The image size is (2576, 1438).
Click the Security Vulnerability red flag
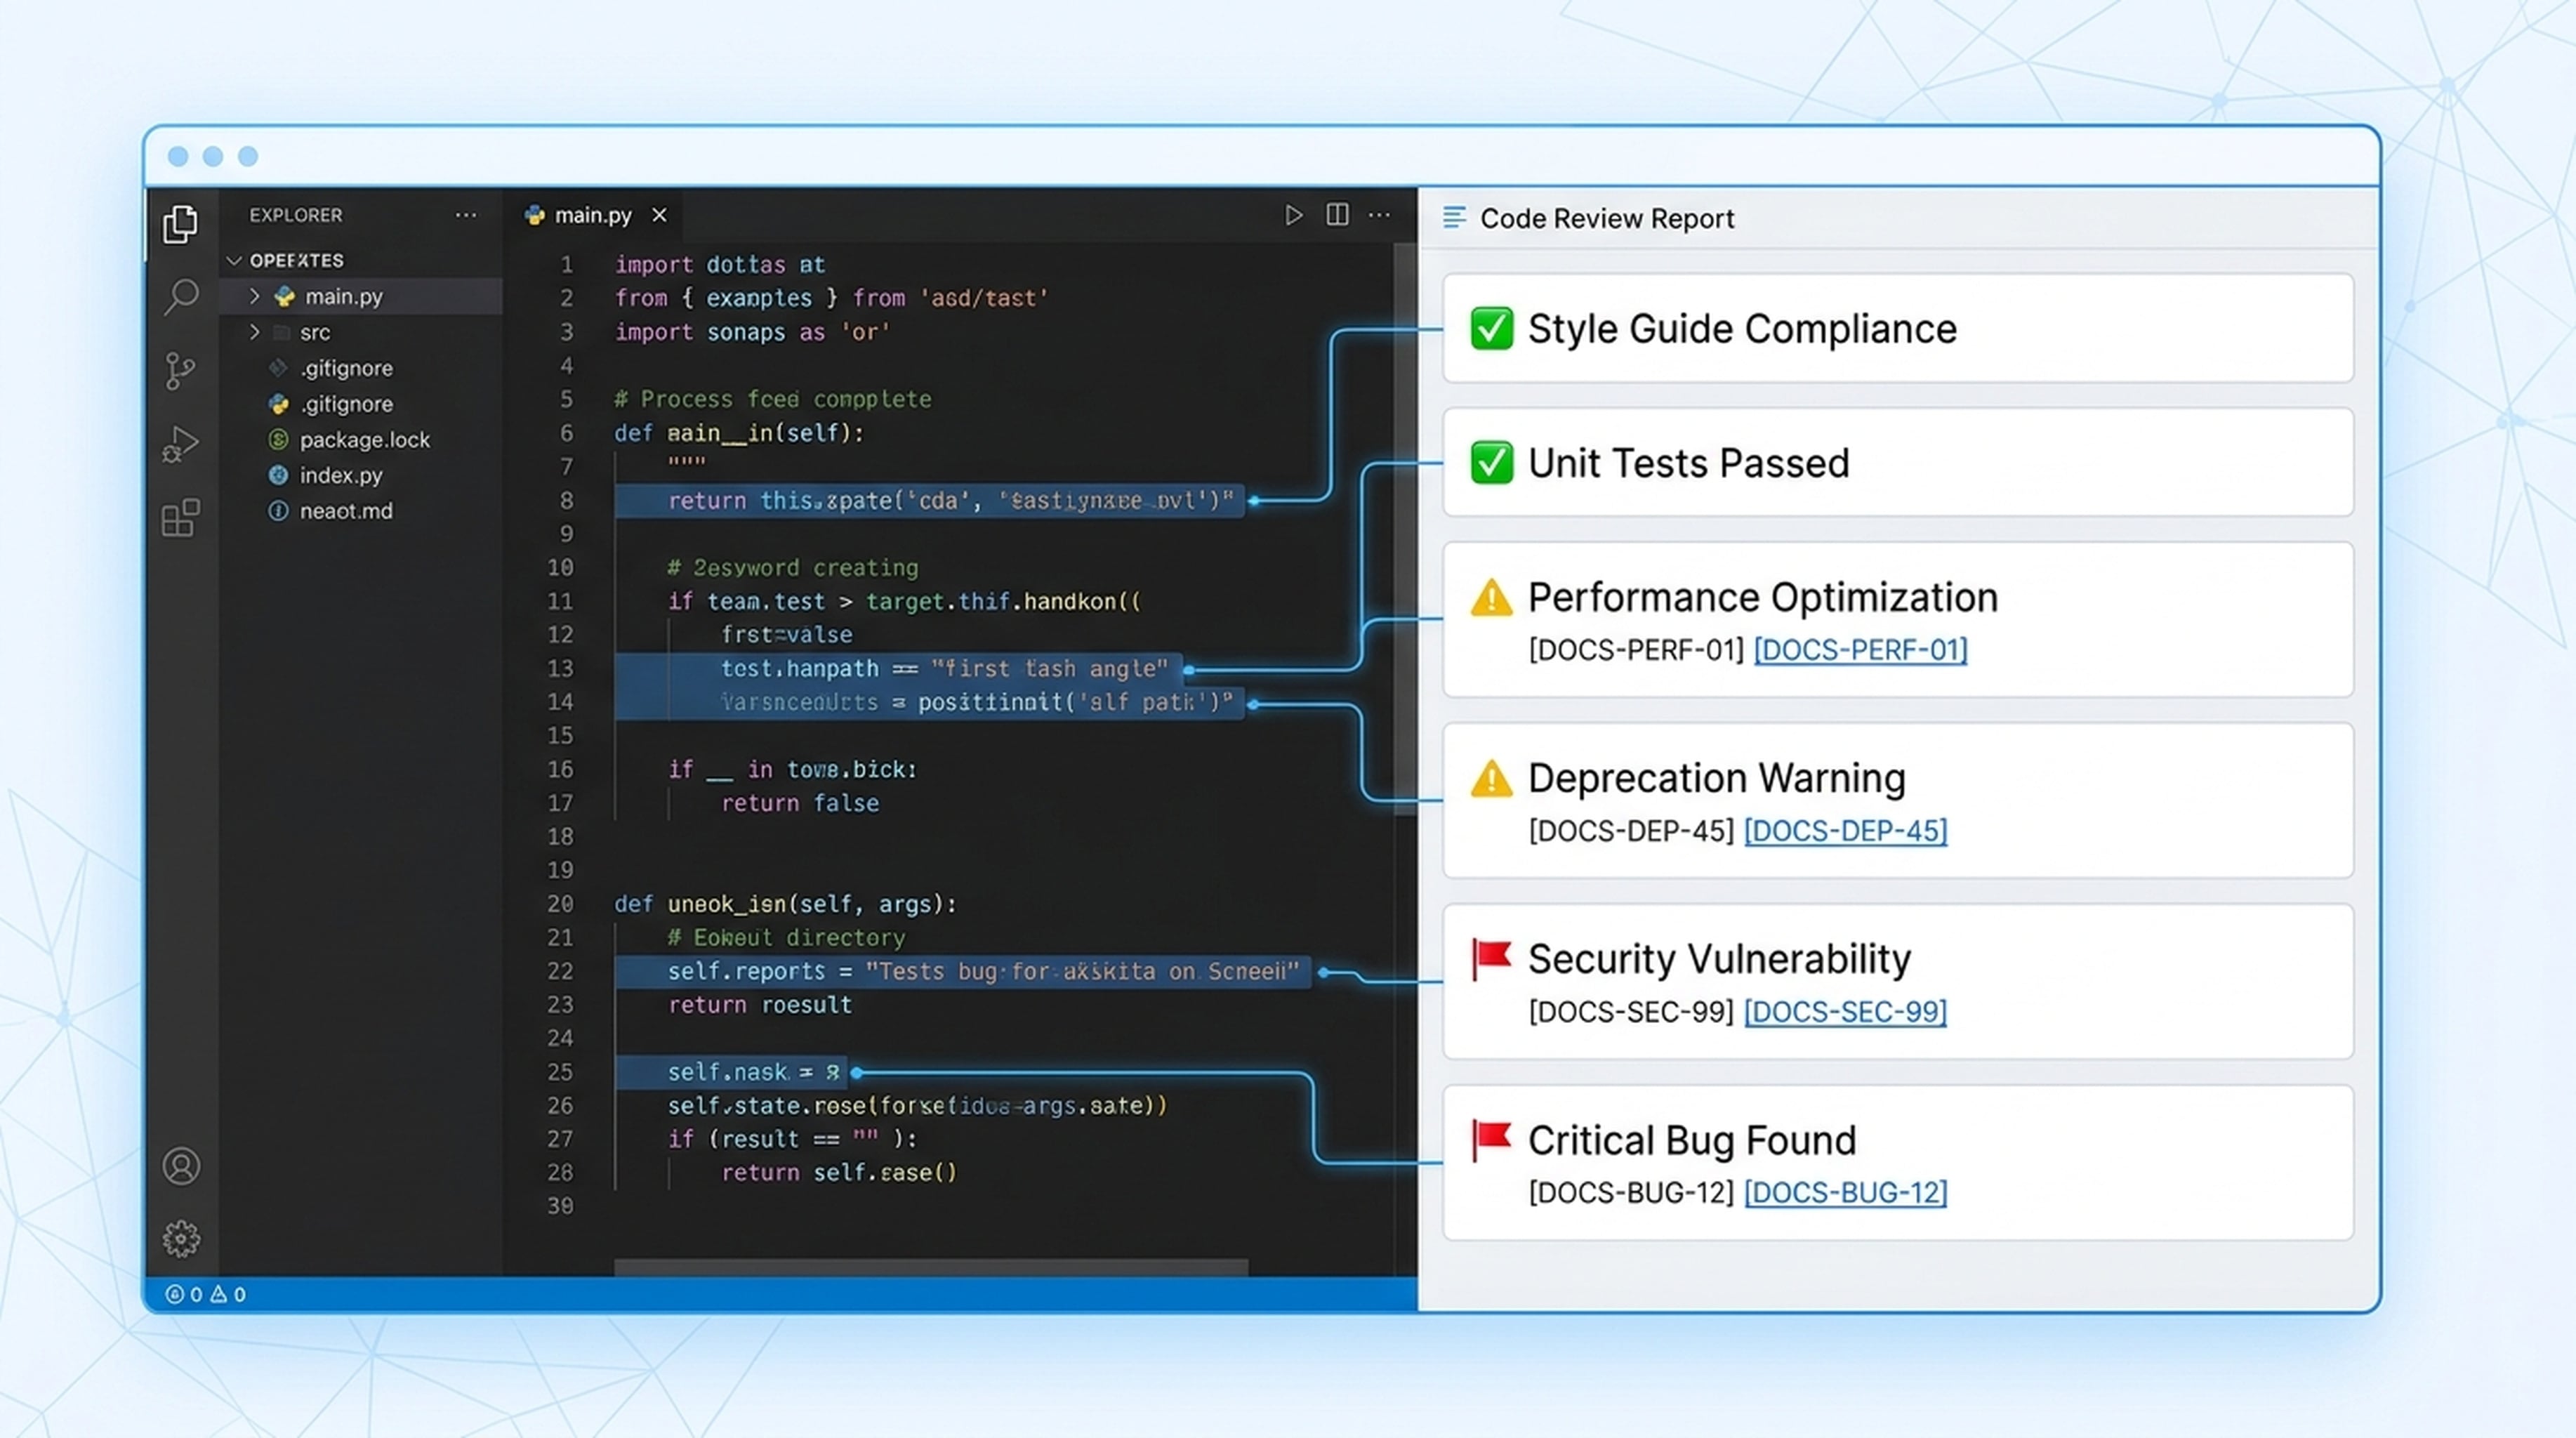point(1491,959)
